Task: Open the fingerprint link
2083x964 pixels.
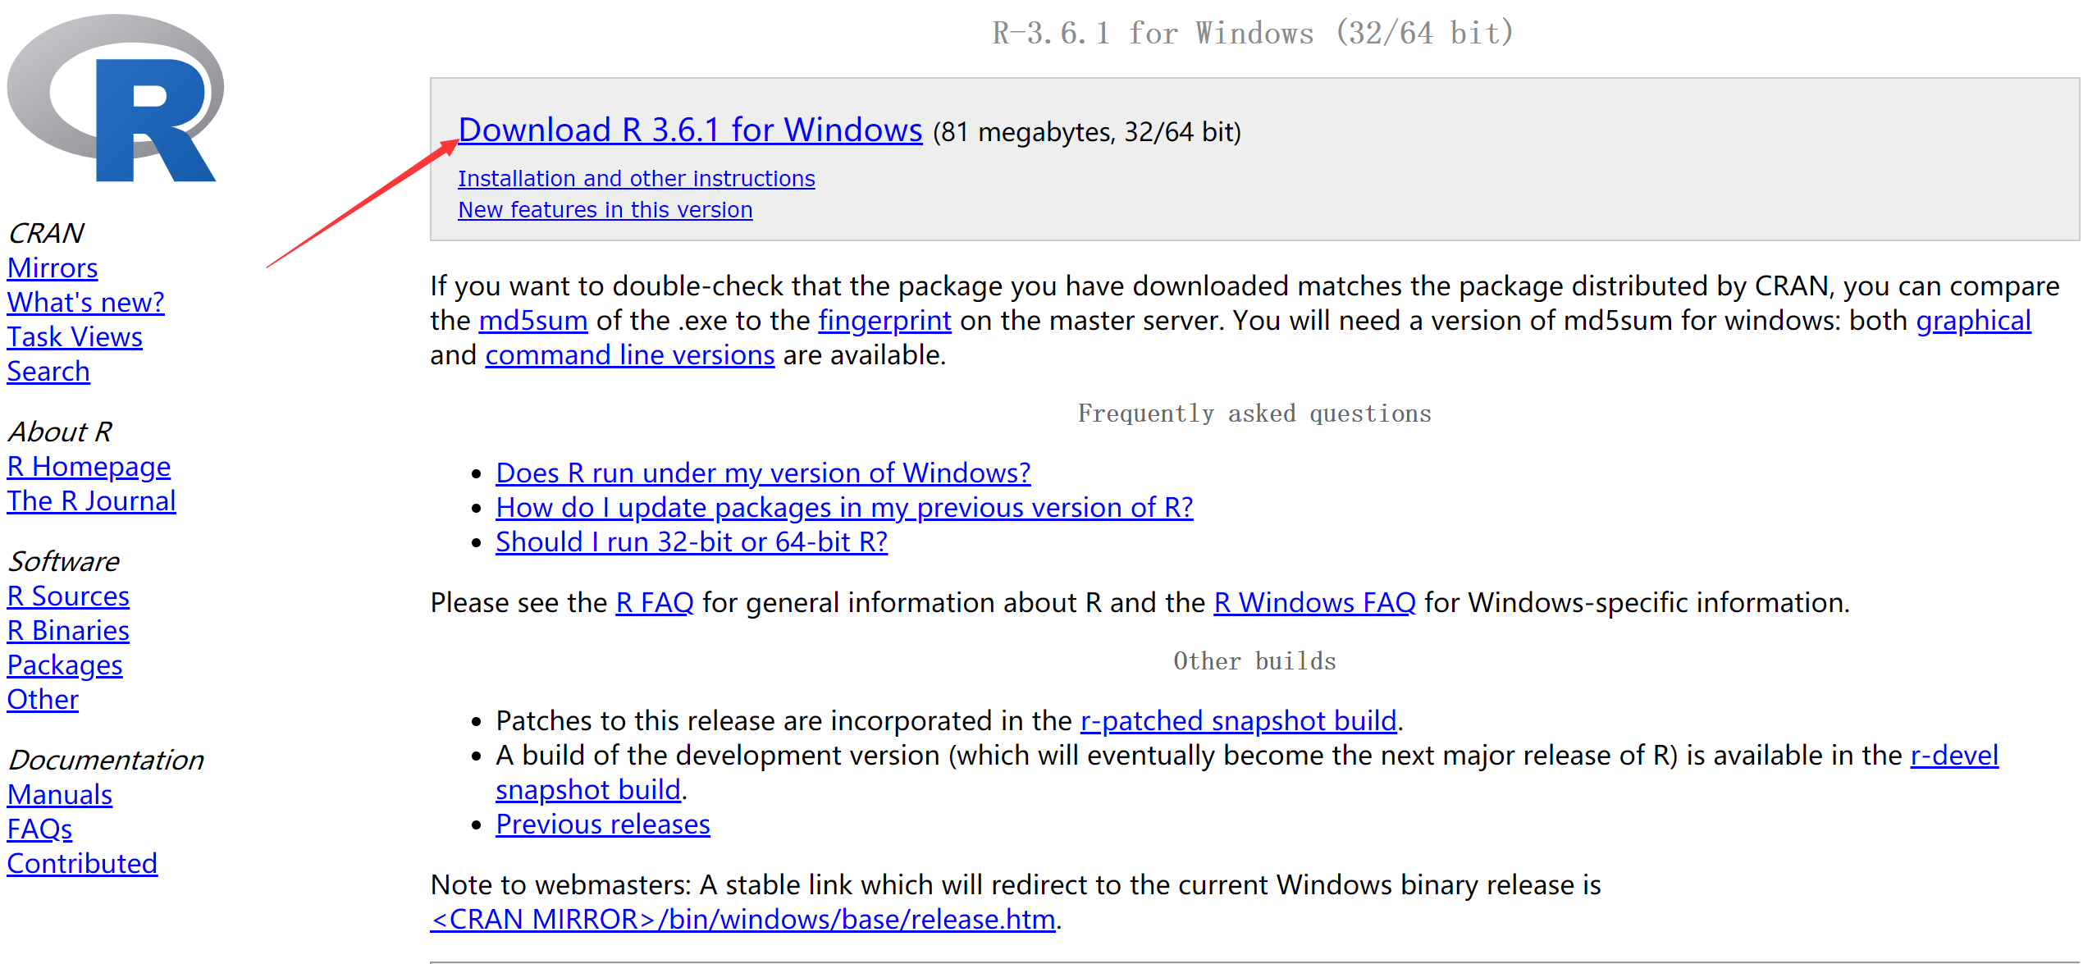Action: [x=884, y=321]
